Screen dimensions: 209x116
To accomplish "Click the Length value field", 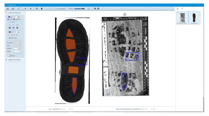I will tap(17, 48).
